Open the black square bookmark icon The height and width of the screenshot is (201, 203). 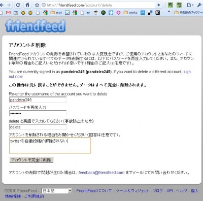coord(158,13)
